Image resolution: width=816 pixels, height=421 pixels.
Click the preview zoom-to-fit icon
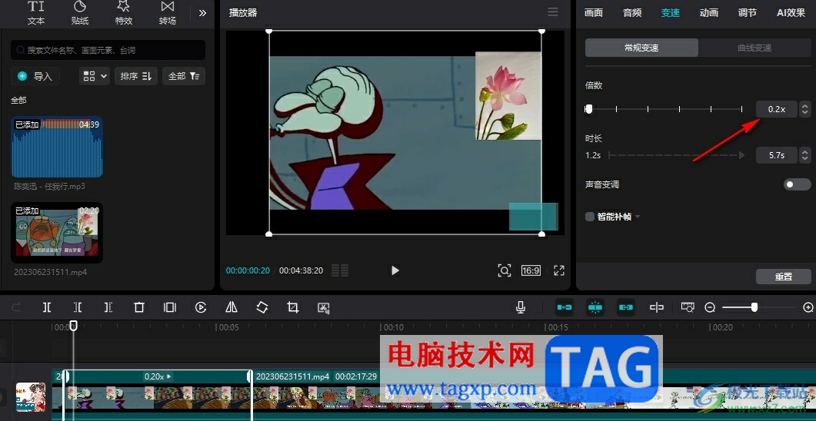(505, 270)
